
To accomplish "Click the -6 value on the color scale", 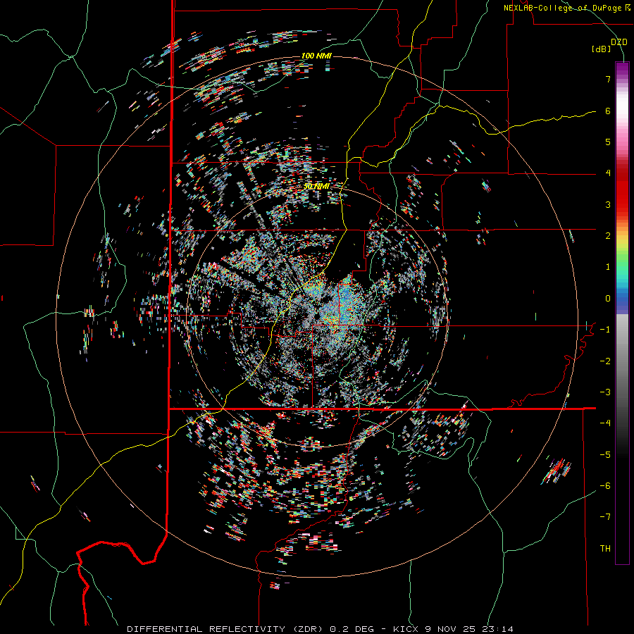I will (605, 486).
